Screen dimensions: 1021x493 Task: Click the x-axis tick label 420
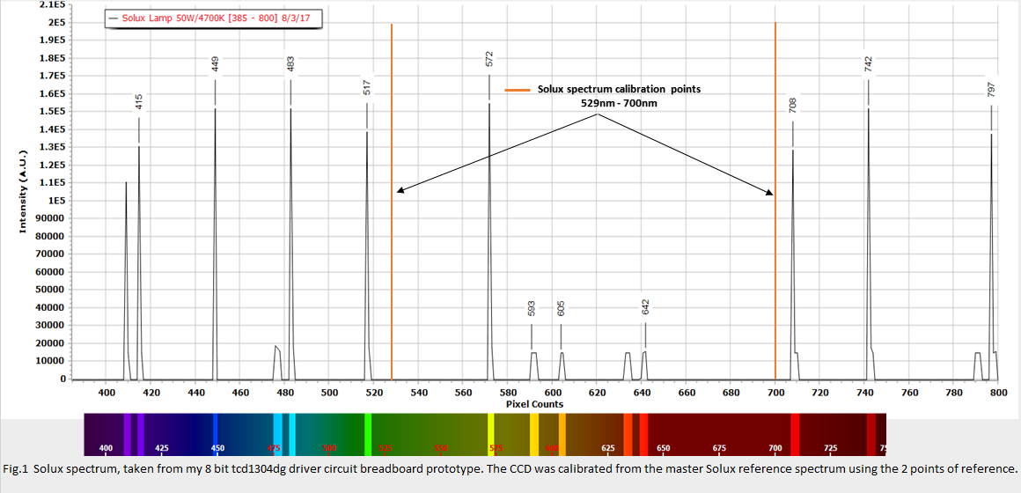[151, 393]
